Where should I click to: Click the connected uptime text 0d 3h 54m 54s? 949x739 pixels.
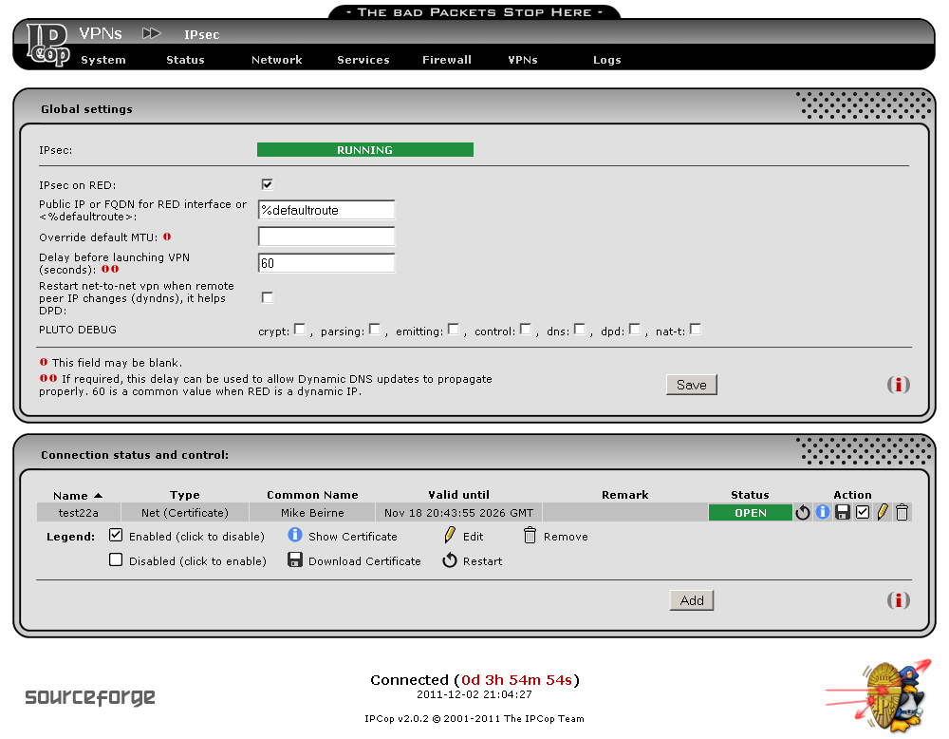[x=517, y=680]
